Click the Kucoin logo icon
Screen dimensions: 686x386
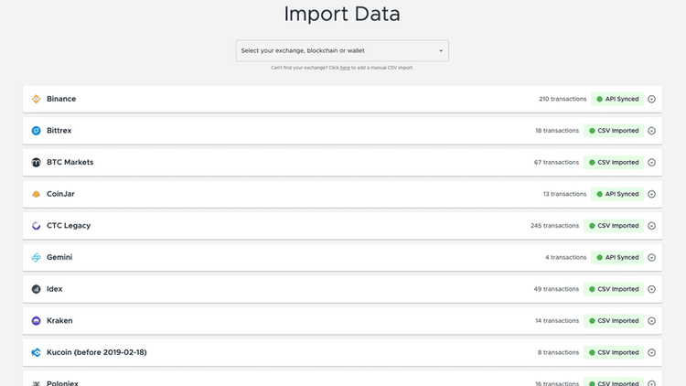click(x=37, y=353)
